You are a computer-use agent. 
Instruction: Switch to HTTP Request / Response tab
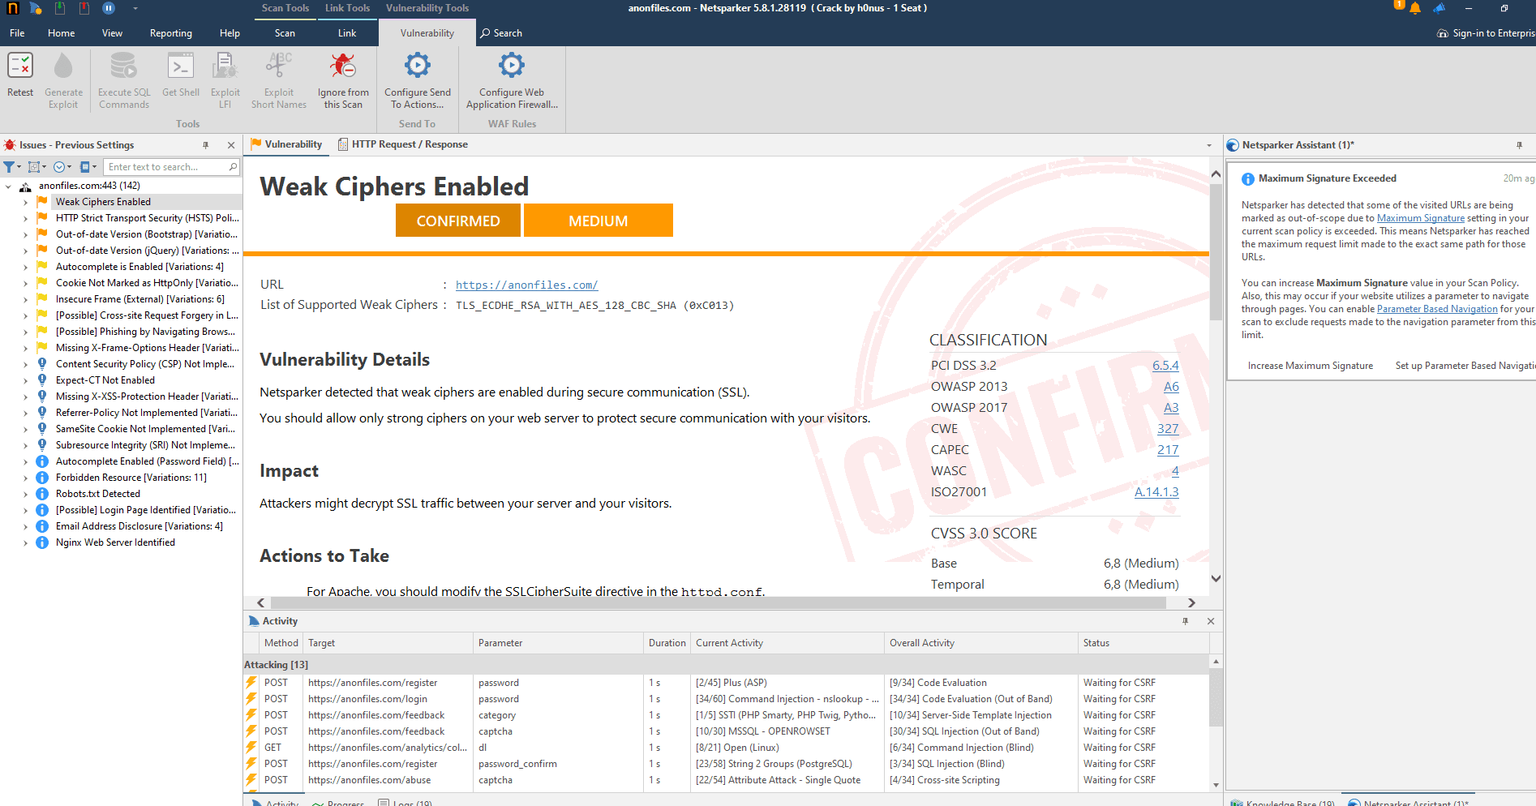(x=402, y=144)
